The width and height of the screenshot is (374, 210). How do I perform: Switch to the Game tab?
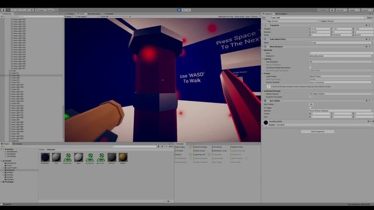pyautogui.click(x=81, y=14)
